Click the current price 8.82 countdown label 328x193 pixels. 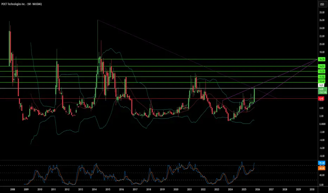pyautogui.click(x=323, y=91)
